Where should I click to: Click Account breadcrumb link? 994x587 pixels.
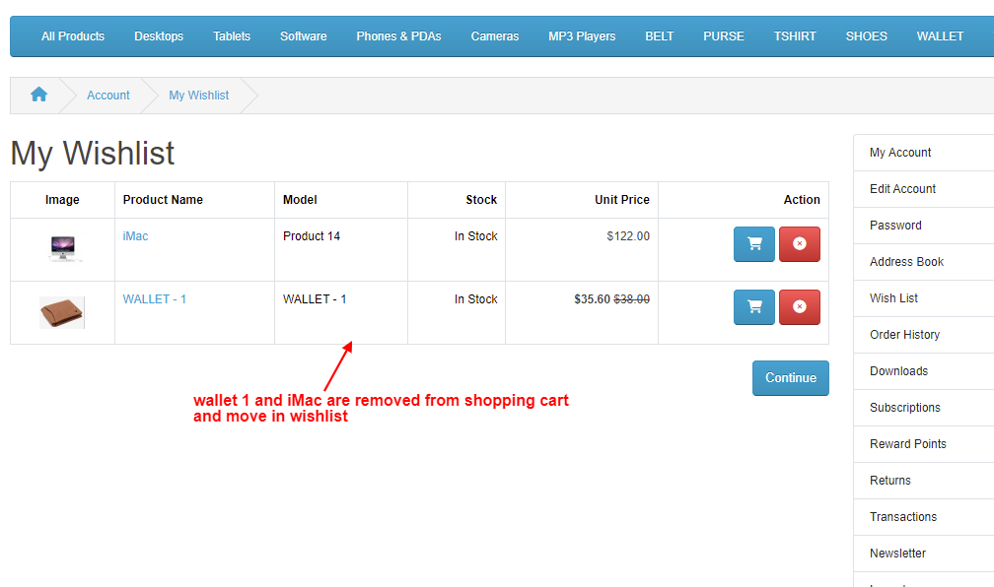[107, 95]
